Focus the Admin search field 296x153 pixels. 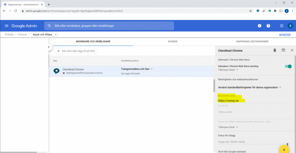pos(109,26)
